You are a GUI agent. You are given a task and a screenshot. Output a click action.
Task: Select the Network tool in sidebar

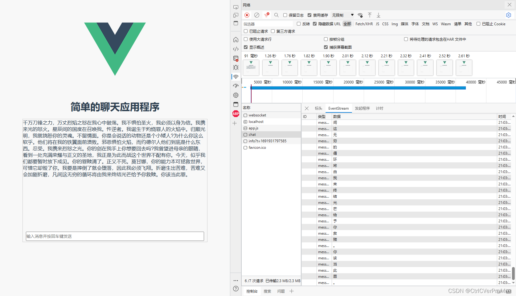click(x=236, y=77)
